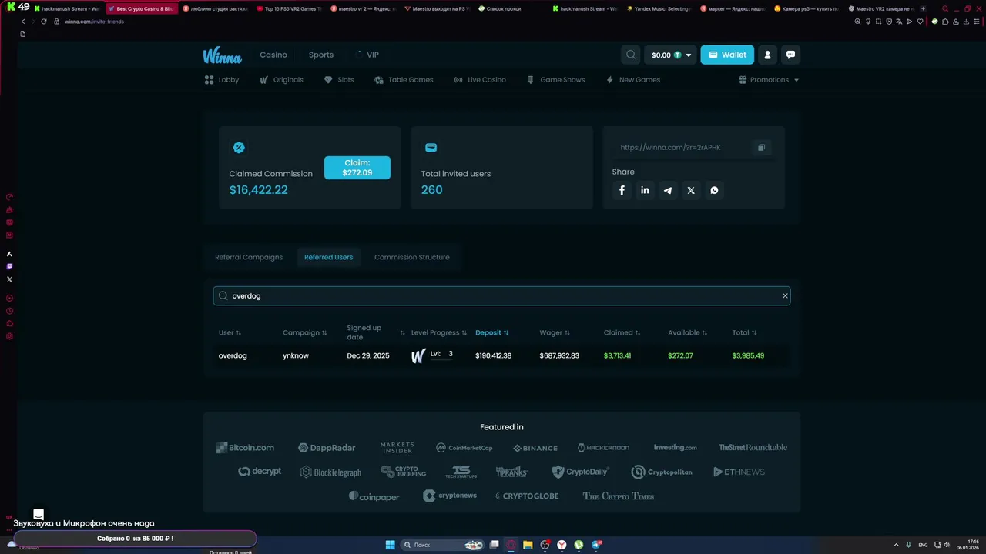Viewport: 986px width, 554px height.
Task: Click the Twitch icon in browser sidebar
Action: click(9, 266)
